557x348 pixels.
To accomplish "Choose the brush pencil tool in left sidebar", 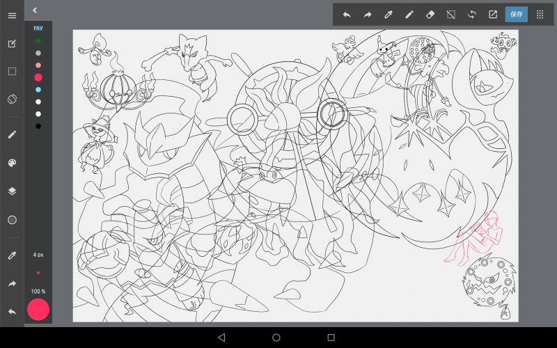I will coord(12,134).
